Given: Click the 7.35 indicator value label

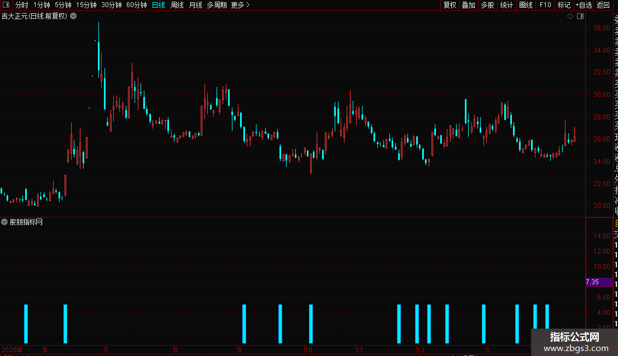Looking at the screenshot, I should coord(592,282).
